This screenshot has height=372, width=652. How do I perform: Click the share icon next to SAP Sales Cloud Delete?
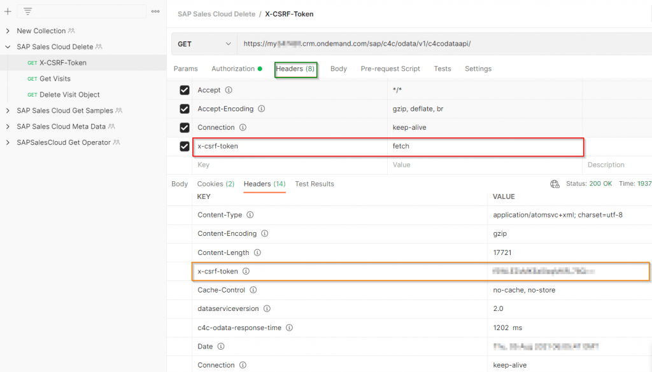point(97,46)
